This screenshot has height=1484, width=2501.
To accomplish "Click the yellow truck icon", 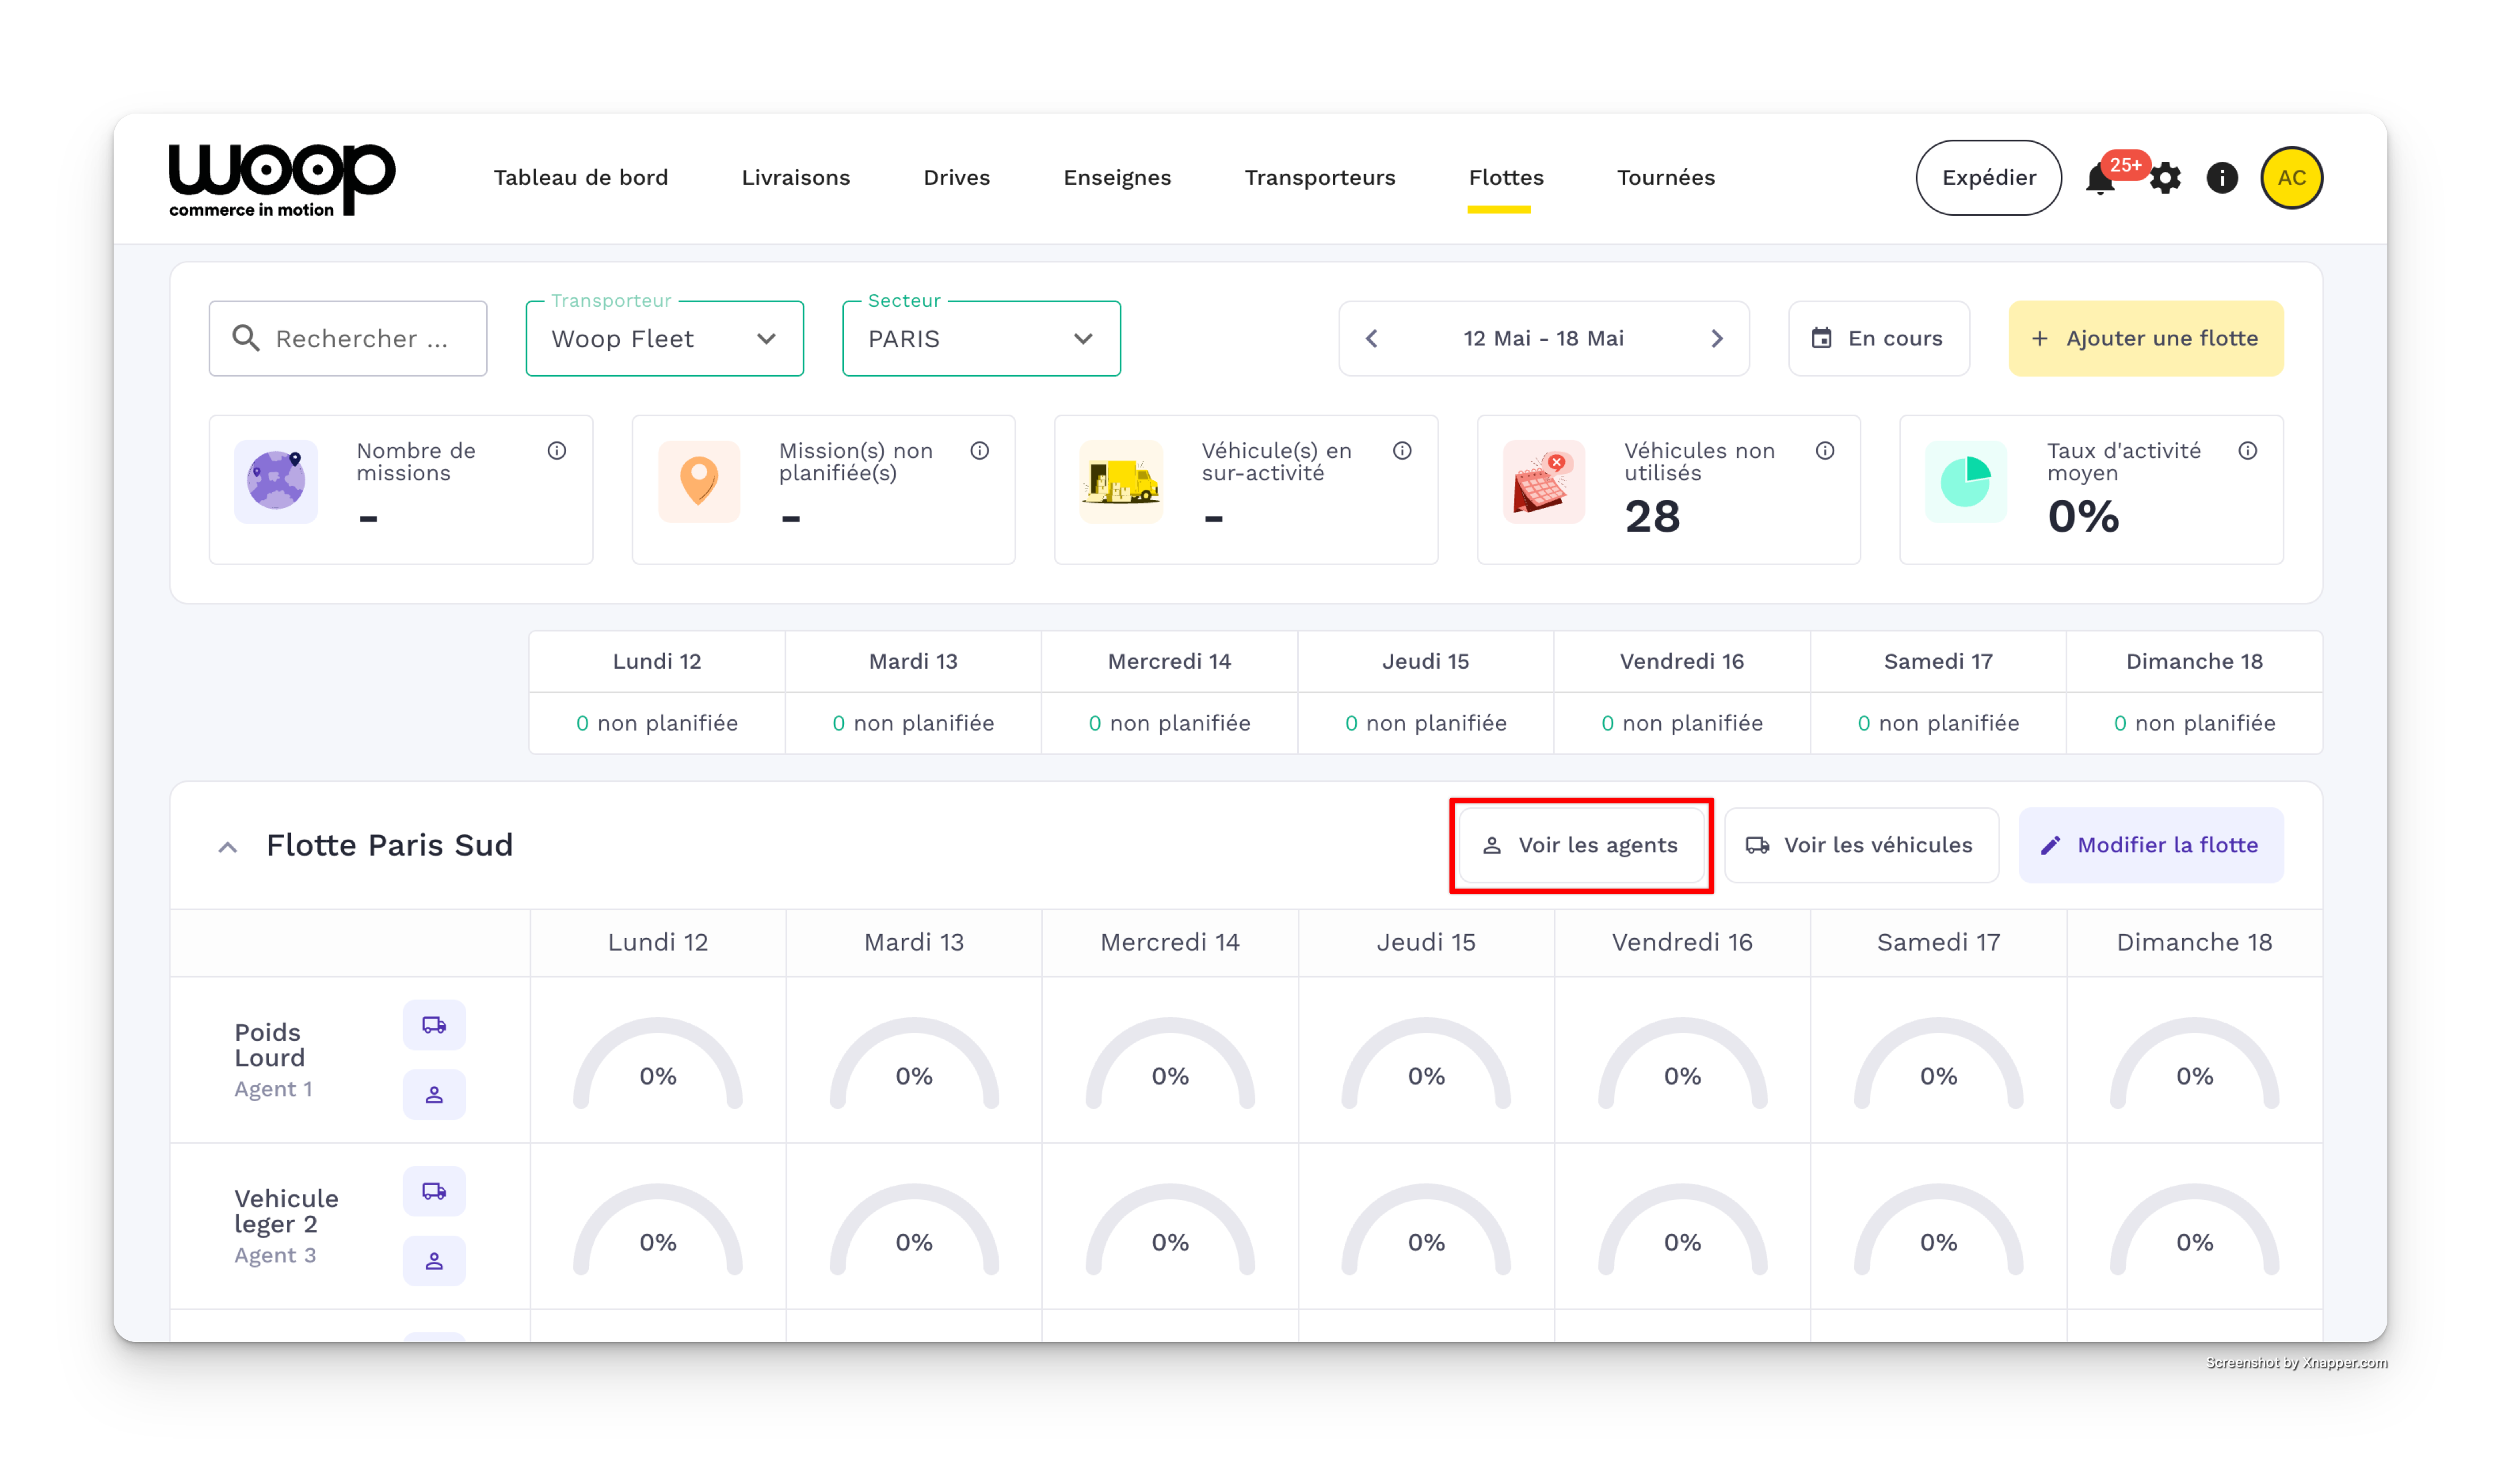I will 1121,481.
